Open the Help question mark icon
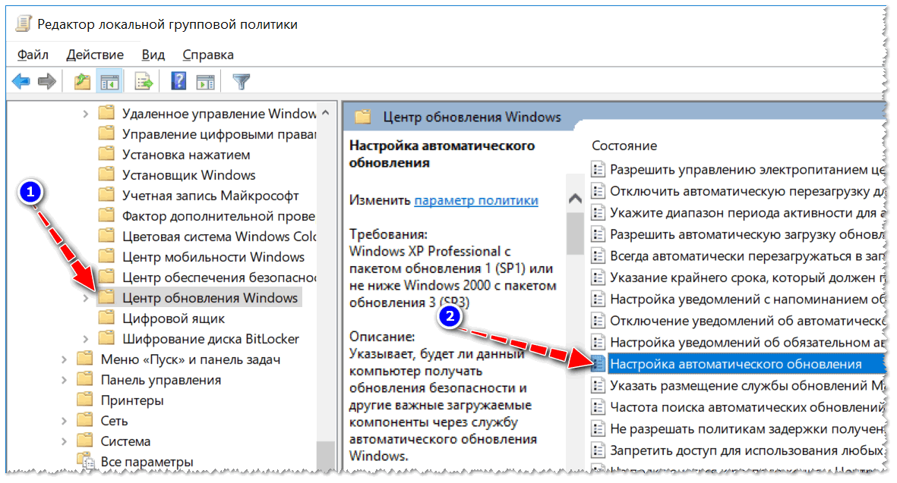897x483 pixels. click(178, 81)
